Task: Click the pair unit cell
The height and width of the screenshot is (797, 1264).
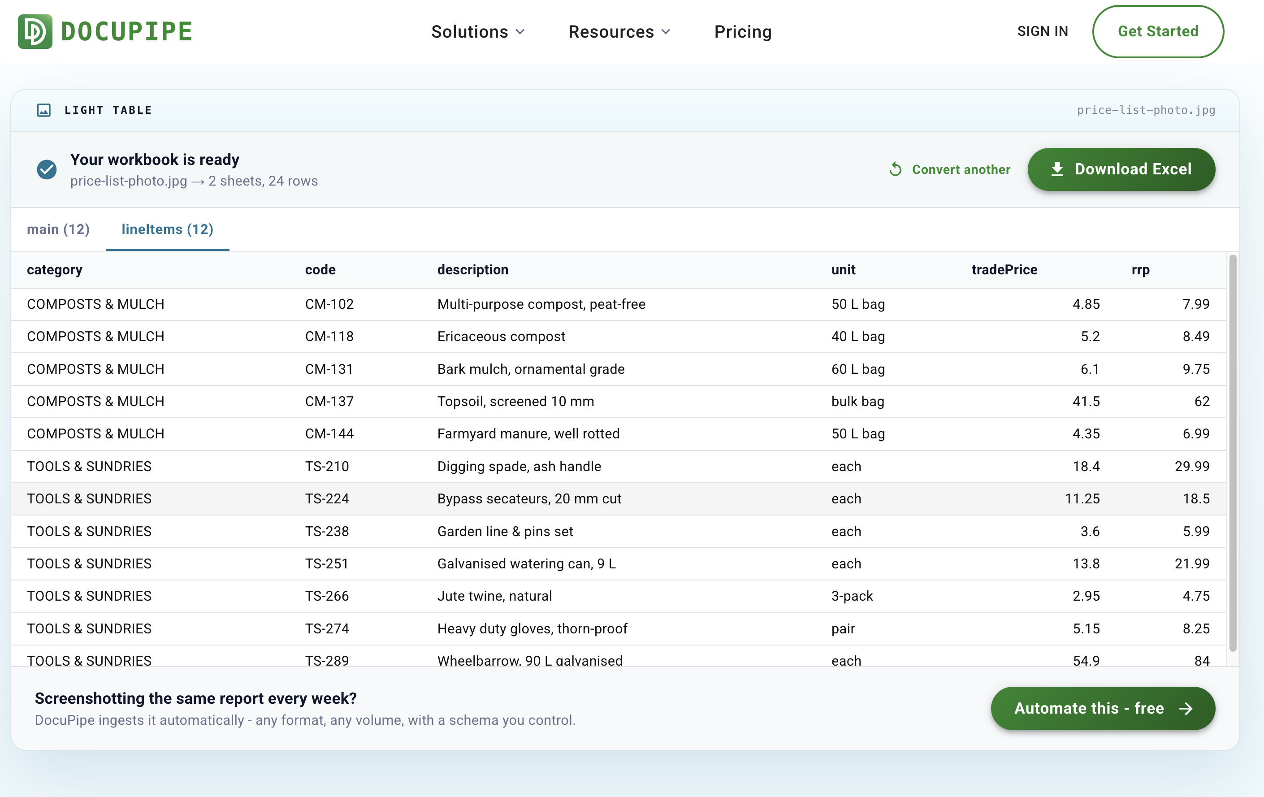Action: (x=843, y=628)
